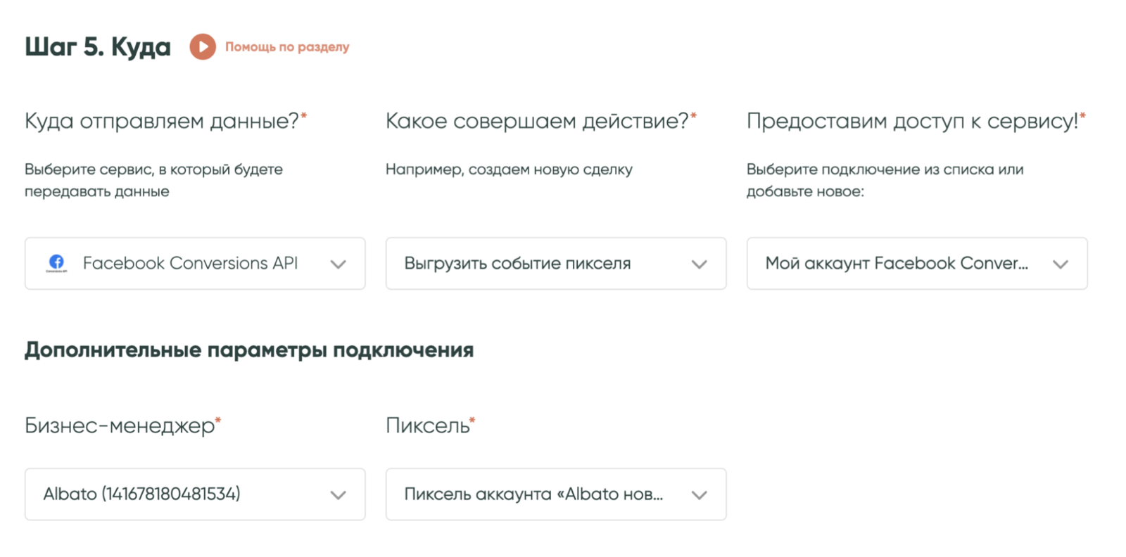Image resolution: width=1126 pixels, height=557 pixels.
Task: Click the chevron arrow of the connection selector
Action: pyautogui.click(x=1060, y=264)
